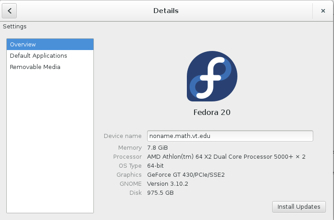Click the OS Type label
Viewport: 334px width, 220px height.
point(130,166)
